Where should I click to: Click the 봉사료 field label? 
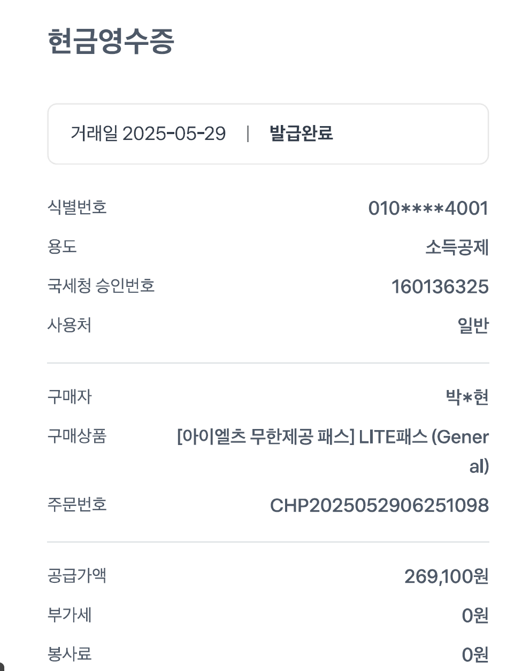click(70, 654)
